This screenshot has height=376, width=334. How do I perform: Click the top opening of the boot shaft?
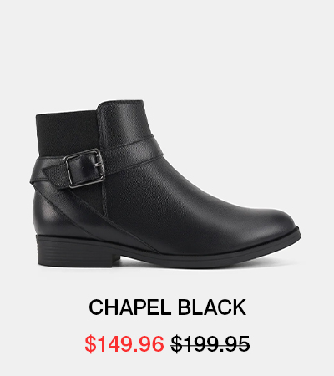click(x=90, y=107)
